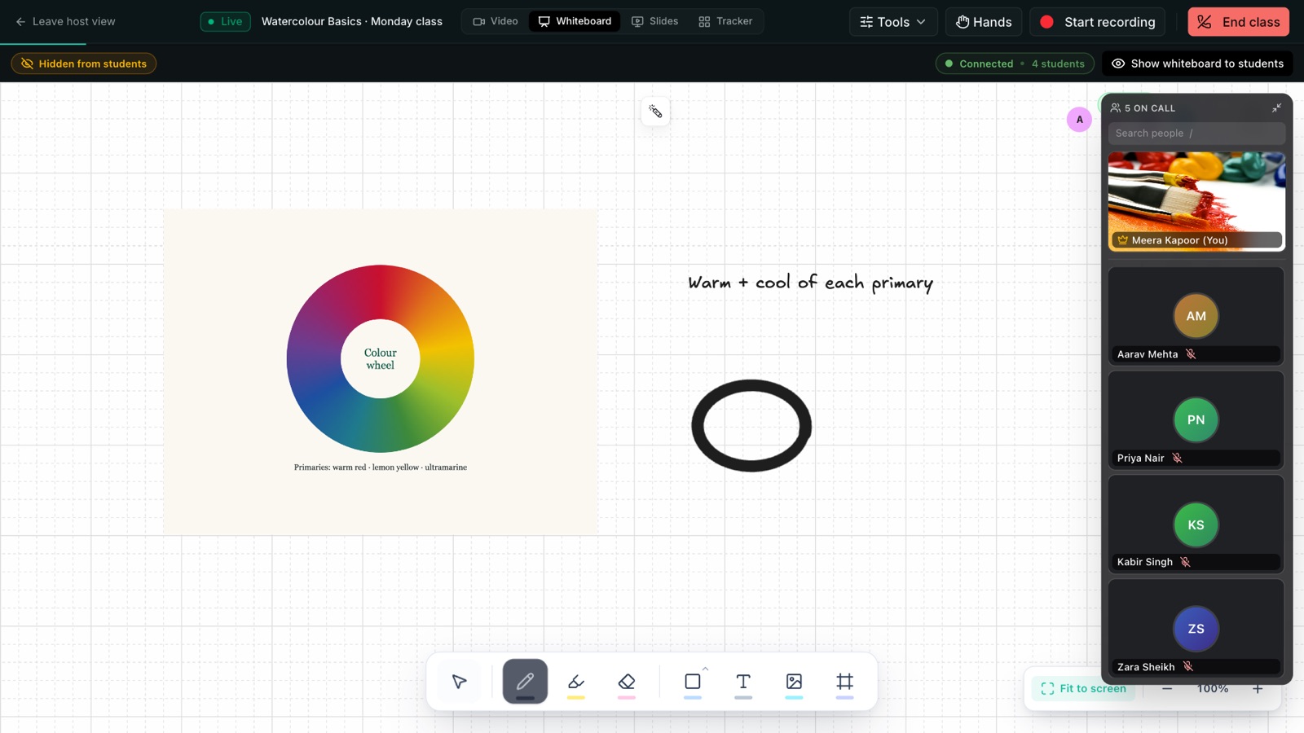Start recording the class
Viewport: 1304px width, 733px height.
click(1097, 22)
